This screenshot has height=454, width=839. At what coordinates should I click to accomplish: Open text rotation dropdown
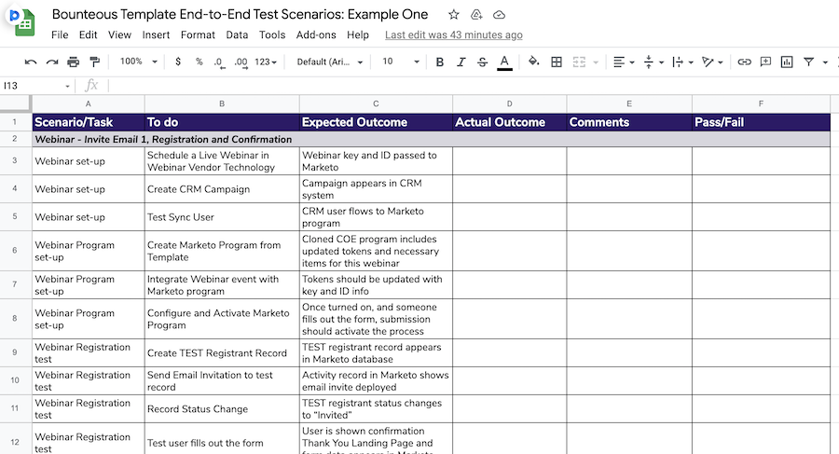pos(712,62)
